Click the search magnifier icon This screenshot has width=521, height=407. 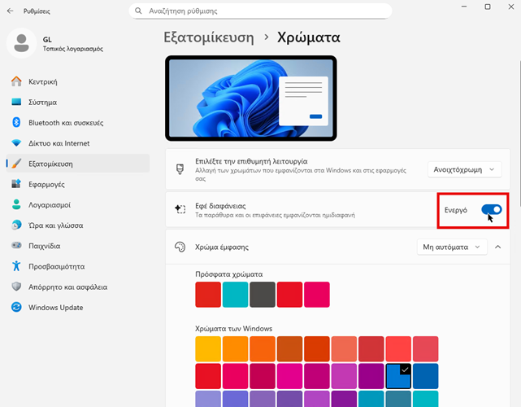point(141,12)
